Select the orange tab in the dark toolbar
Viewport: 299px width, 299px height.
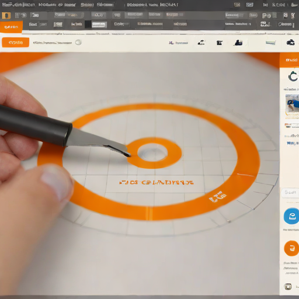click(11, 27)
